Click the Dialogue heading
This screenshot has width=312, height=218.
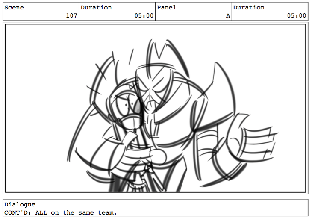pos(20,204)
